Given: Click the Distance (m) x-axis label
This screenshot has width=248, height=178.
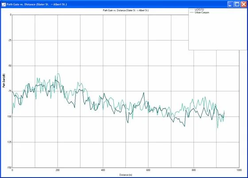Looking at the screenshot, I should click(x=126, y=175).
